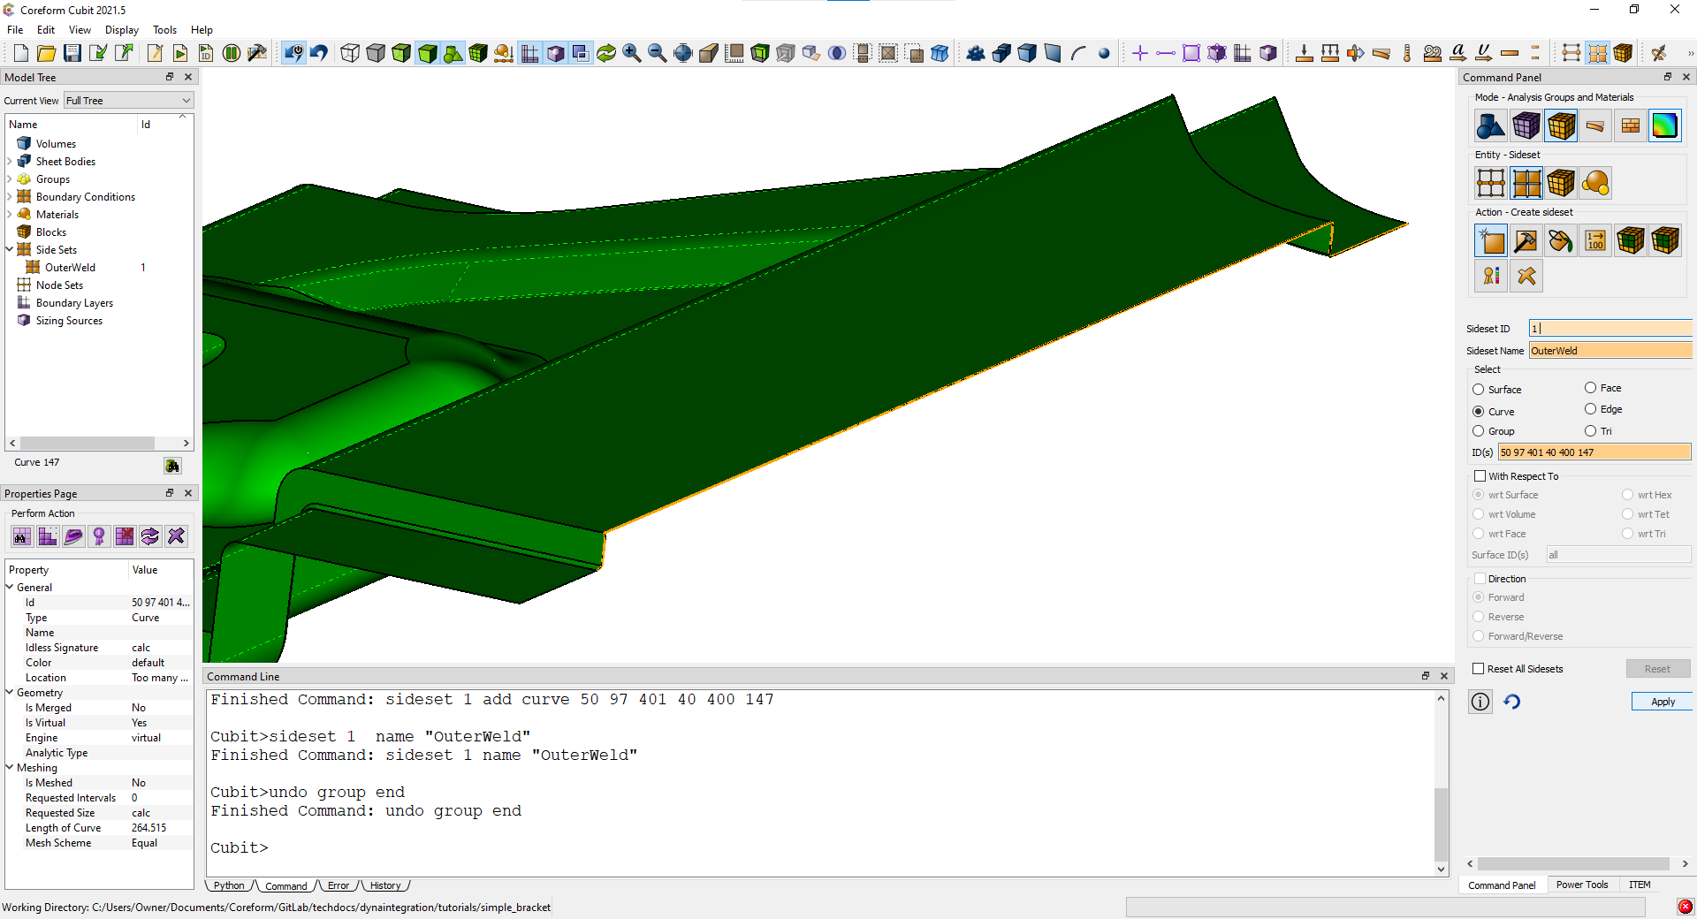Collapse the Side Sets tree node
This screenshot has width=1697, height=919.
pos(10,250)
